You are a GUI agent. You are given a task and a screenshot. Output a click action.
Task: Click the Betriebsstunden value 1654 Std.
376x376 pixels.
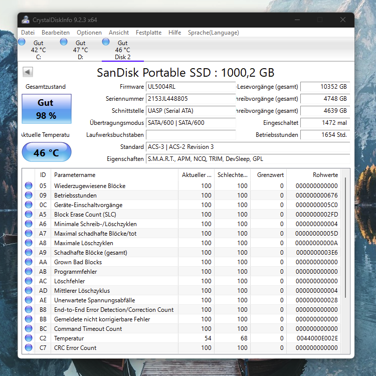[325, 135]
